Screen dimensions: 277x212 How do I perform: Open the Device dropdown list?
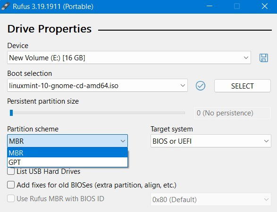[x=129, y=57]
